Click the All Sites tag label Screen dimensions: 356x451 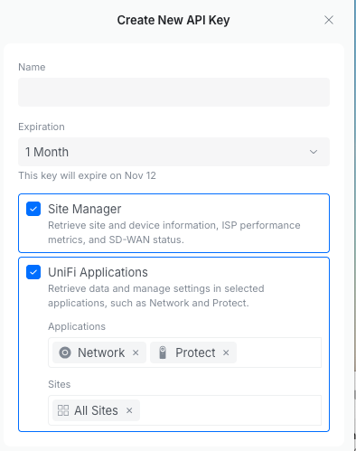(x=96, y=410)
